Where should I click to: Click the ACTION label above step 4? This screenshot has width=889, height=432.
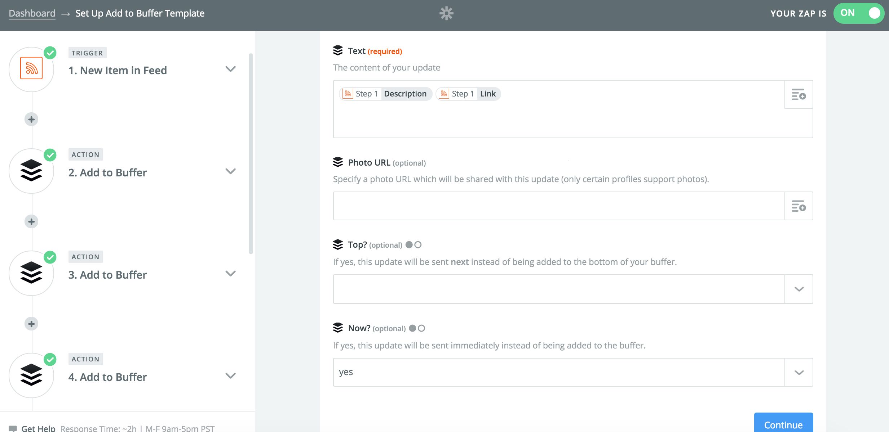(x=85, y=359)
